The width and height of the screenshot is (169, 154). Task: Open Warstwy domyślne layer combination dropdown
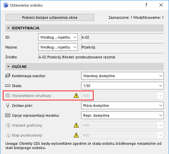coord(122,76)
